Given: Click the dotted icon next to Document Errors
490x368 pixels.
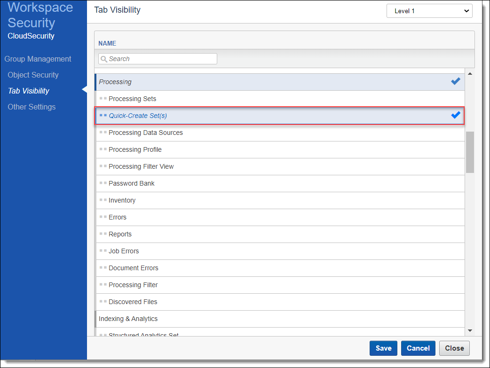Looking at the screenshot, I should coord(103,268).
